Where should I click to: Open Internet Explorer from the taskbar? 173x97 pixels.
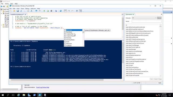[x=19, y=95]
